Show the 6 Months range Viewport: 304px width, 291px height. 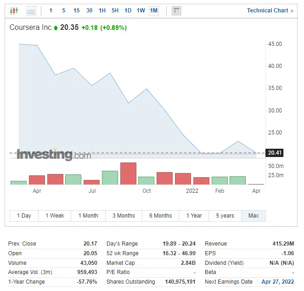pos(161,216)
